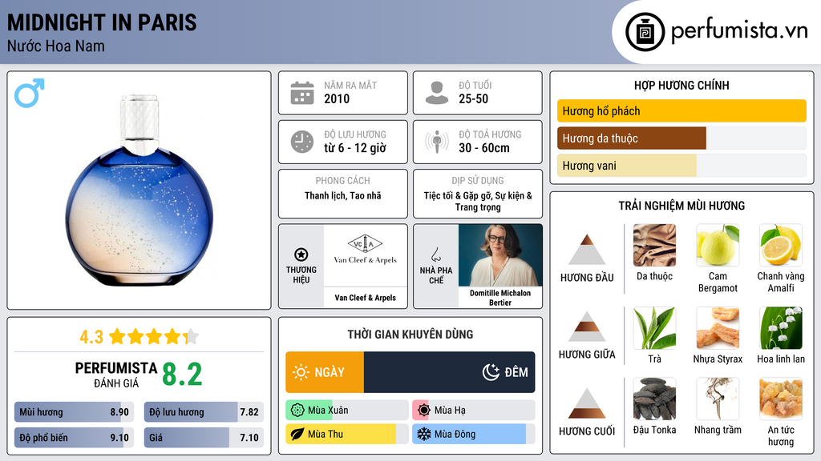This screenshot has width=821, height=461.
Task: Click the calendar icon beside Năm ra mắt
Action: [x=302, y=93]
